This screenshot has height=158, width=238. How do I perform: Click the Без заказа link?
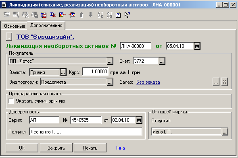pos(148,82)
